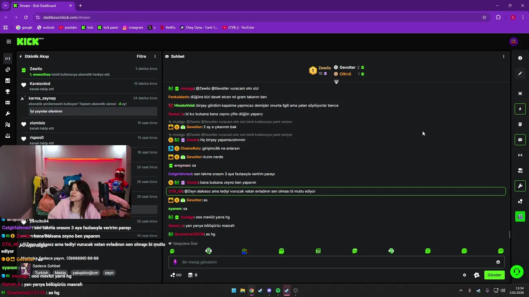Image resolution: width=529 pixels, height=297 pixels.
Task: Open the google bookmark
Action: pos(24,28)
